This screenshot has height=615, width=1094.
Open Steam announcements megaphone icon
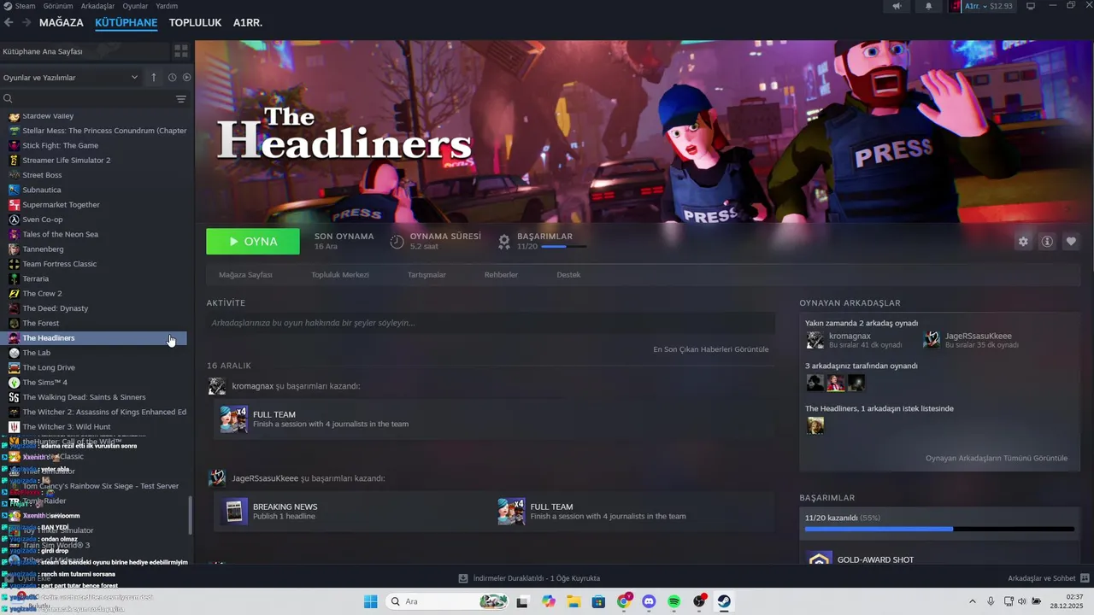(897, 6)
